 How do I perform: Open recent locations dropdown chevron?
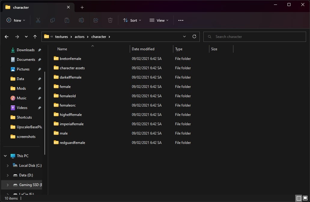pyautogui.click(x=26, y=37)
